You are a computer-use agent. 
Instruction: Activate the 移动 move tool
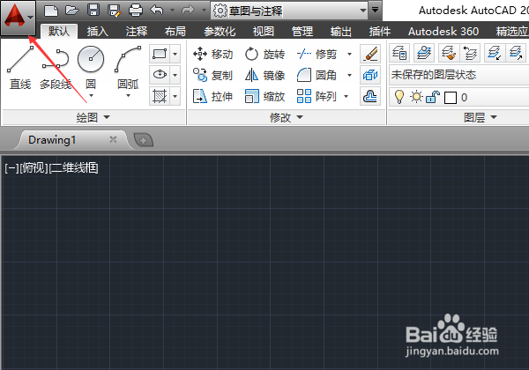pos(212,54)
